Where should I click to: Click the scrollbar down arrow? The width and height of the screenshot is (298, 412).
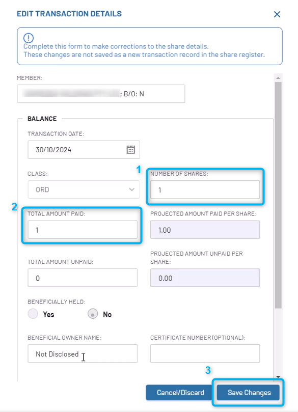pos(278,377)
